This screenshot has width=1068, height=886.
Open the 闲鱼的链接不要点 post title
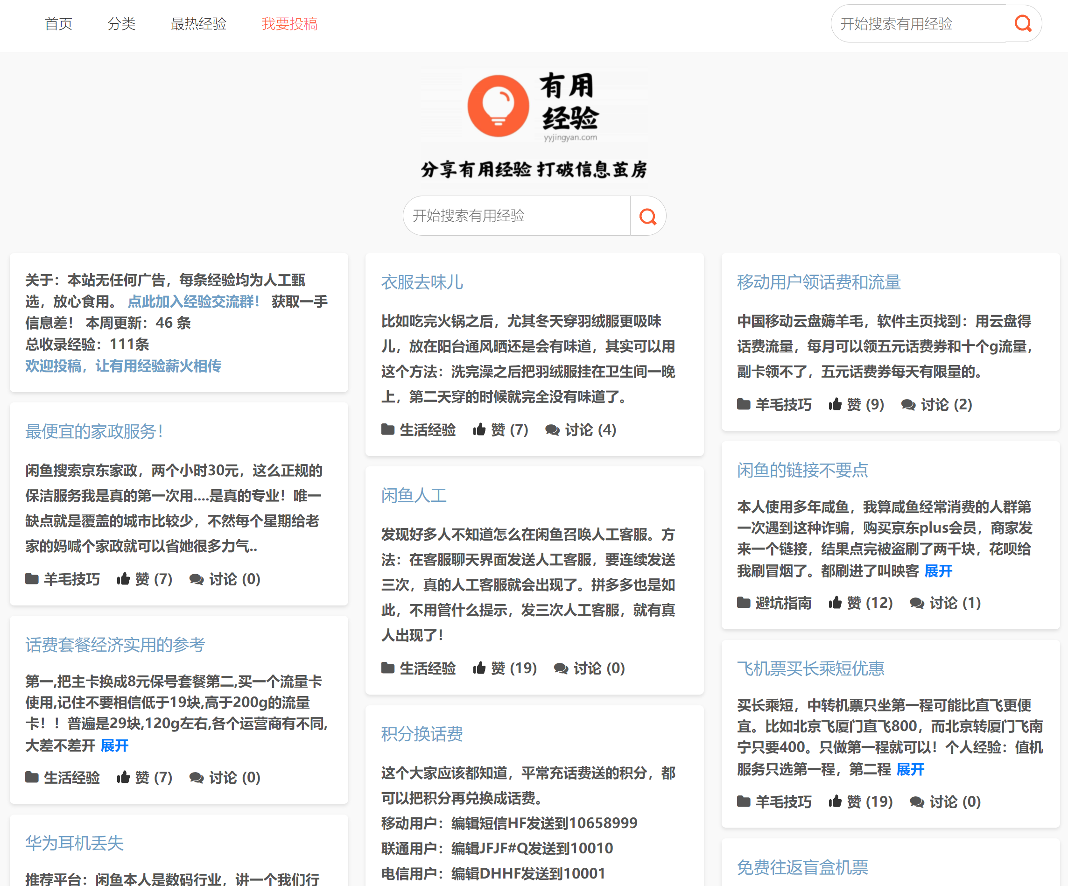coord(802,470)
